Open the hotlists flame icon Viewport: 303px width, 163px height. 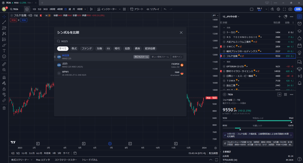(300, 38)
